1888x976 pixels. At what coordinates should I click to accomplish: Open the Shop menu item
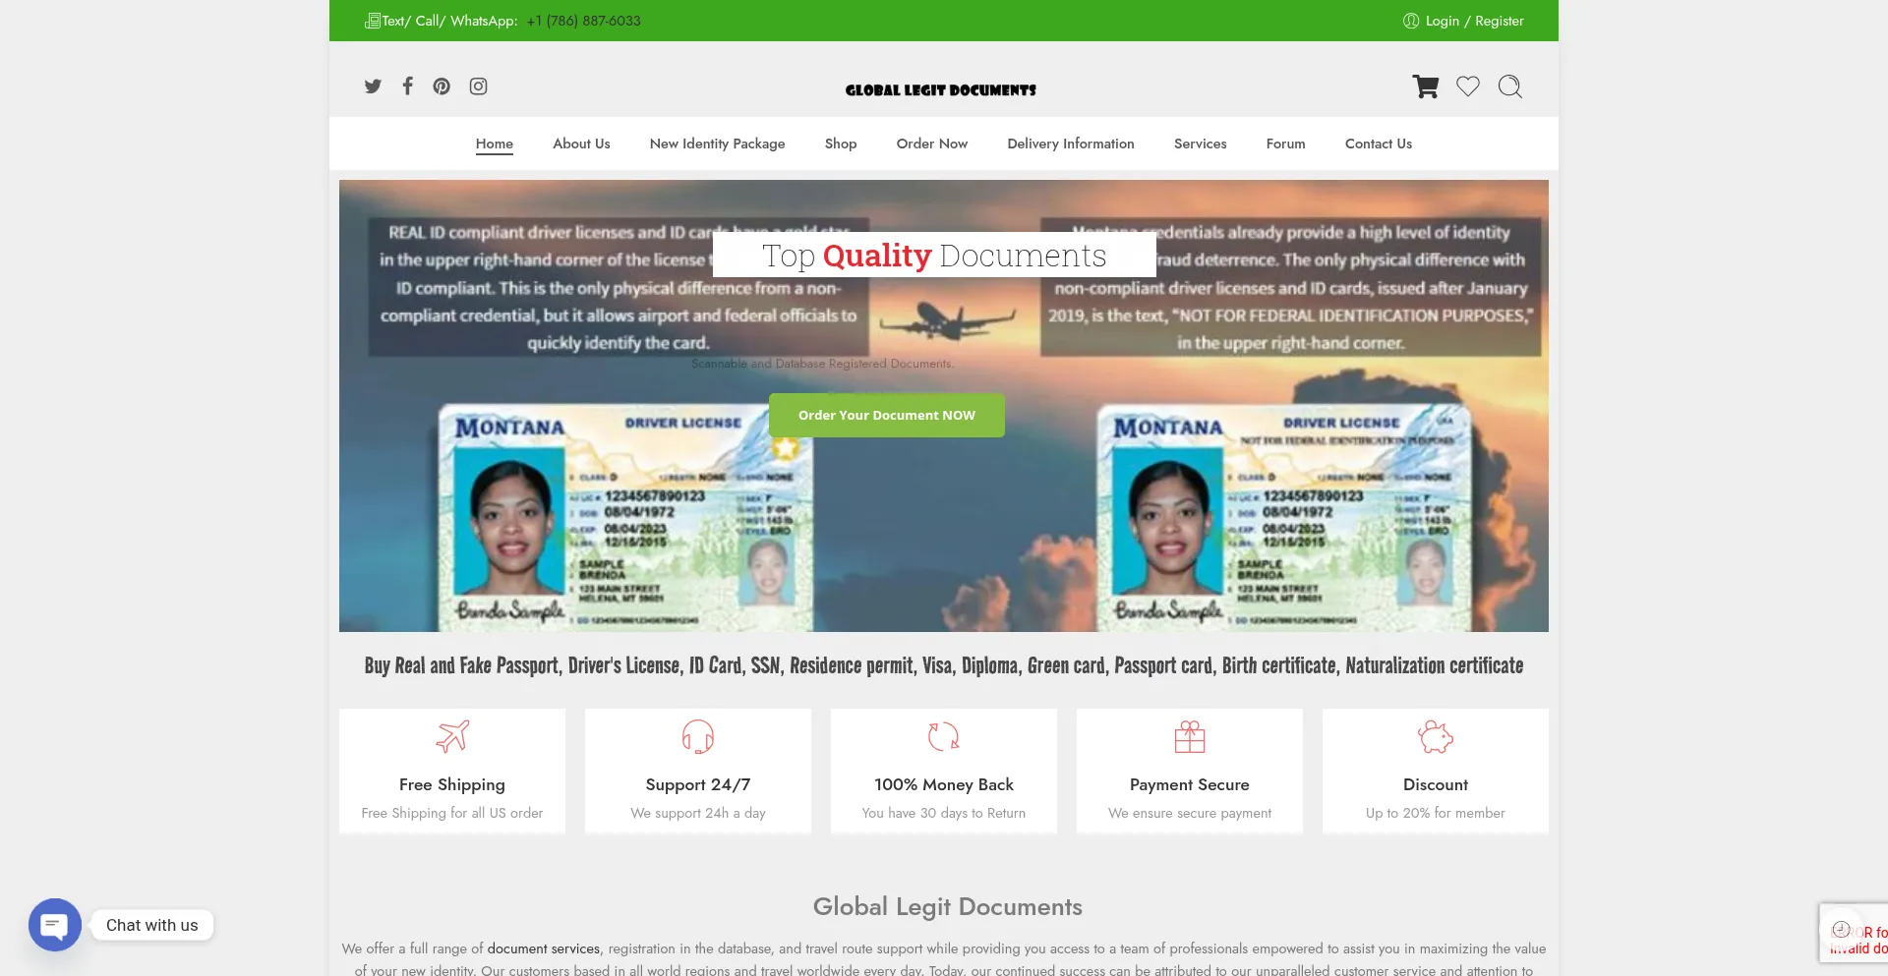tap(841, 144)
